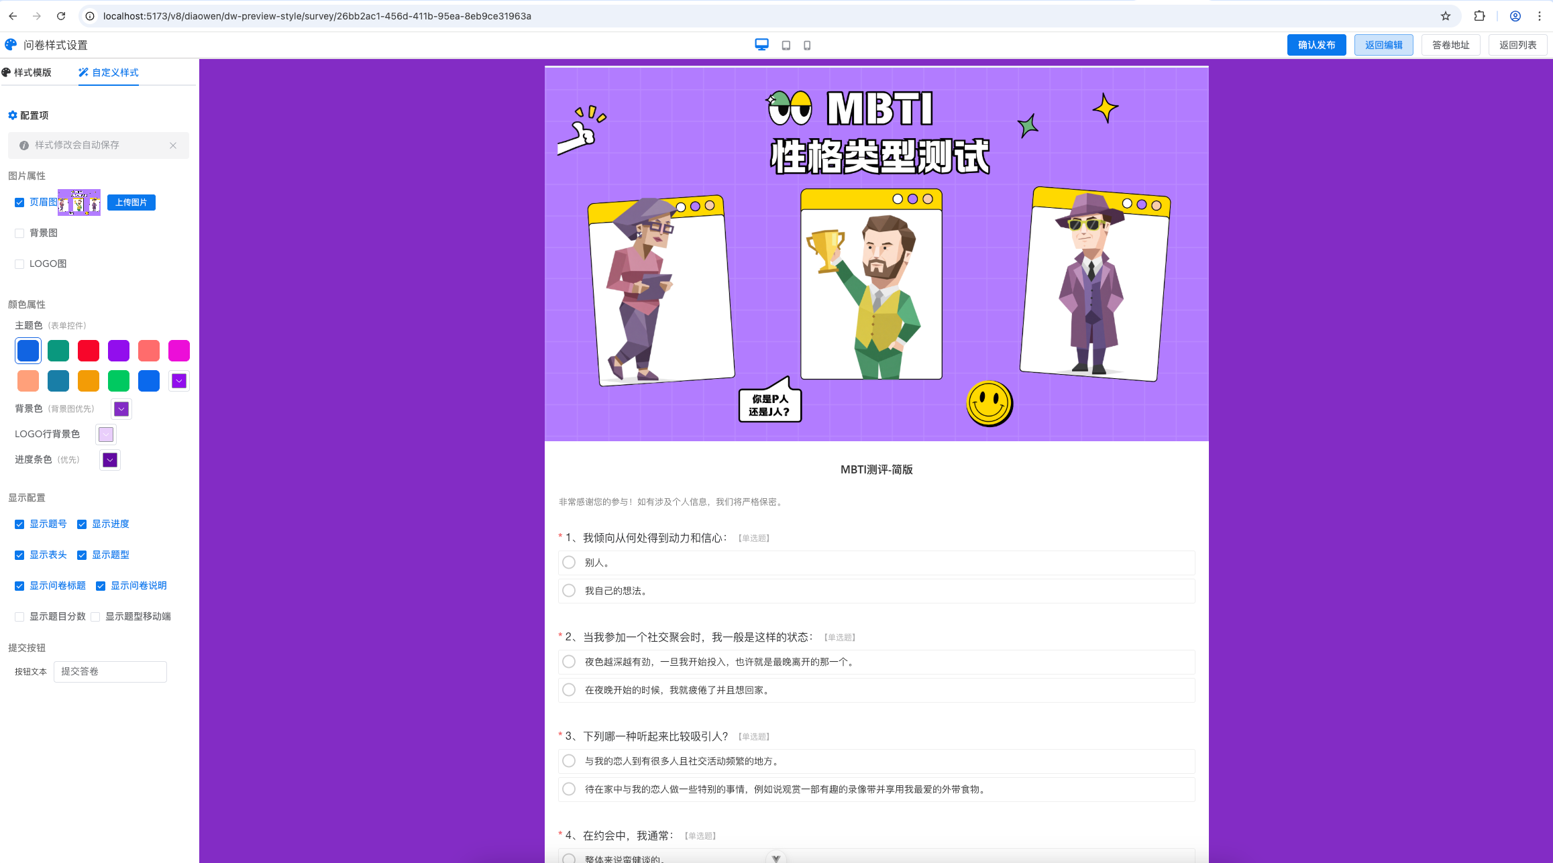Image resolution: width=1553 pixels, height=863 pixels.
Task: Select the red theme color swatch
Action: pos(89,351)
